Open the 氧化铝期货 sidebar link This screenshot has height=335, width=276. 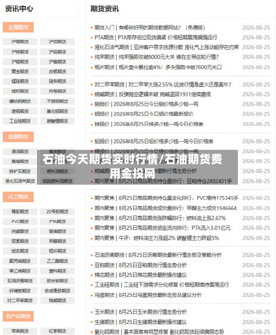click(57, 111)
